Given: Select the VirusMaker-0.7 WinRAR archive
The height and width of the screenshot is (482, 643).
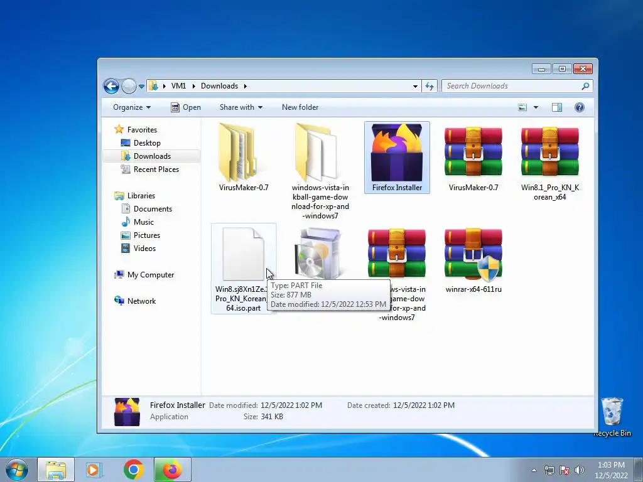Looking at the screenshot, I should pos(473,158).
